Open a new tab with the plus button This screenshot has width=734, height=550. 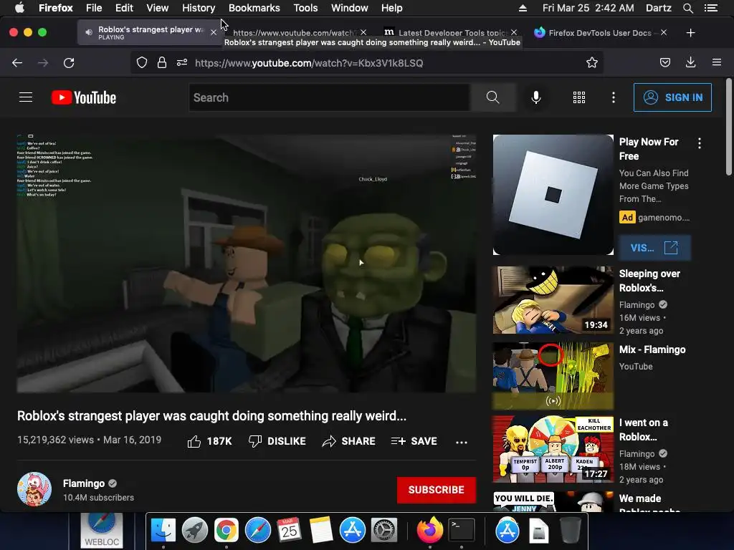click(x=690, y=33)
